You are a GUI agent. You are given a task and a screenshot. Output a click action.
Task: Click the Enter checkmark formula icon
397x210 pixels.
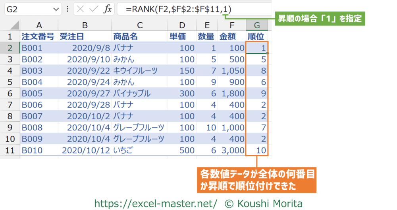(x=94, y=9)
